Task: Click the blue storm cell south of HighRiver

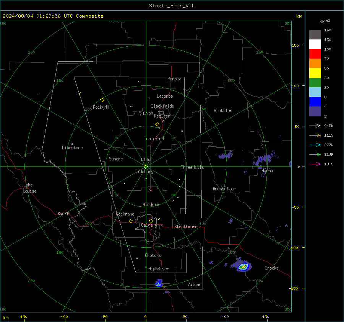Action: tap(159, 283)
